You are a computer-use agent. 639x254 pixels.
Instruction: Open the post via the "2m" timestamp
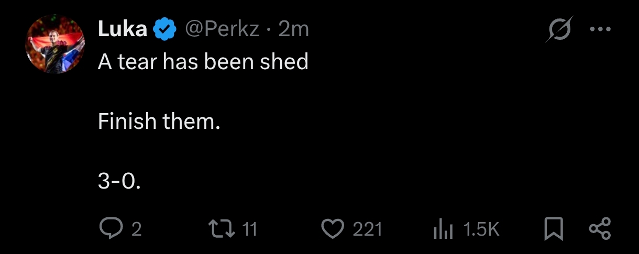[x=293, y=30]
